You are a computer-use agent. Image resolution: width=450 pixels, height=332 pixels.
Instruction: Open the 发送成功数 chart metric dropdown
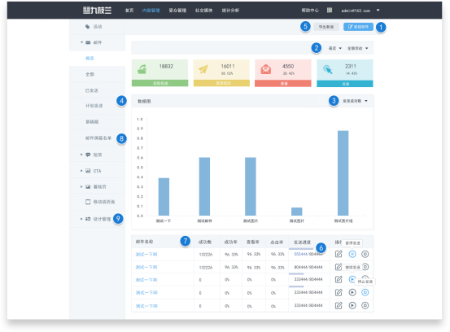(x=355, y=101)
